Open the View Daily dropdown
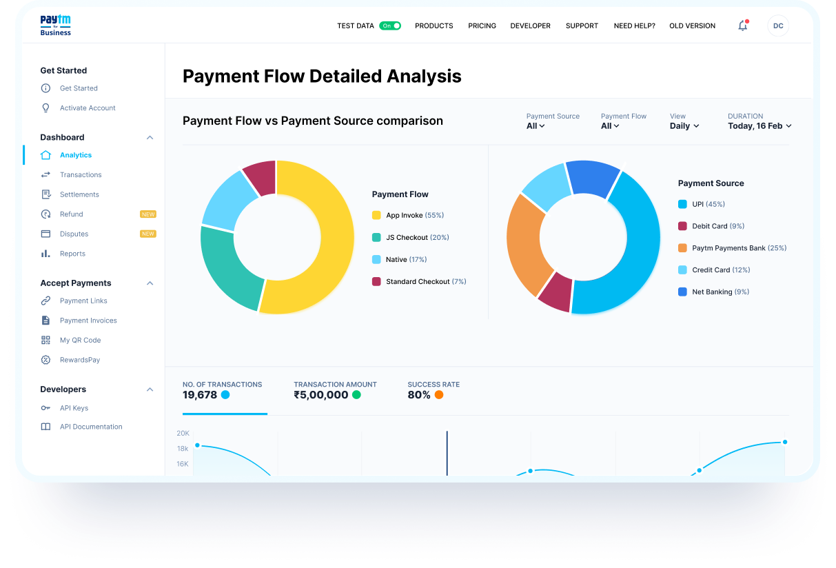Image resolution: width=836 pixels, height=568 pixels. pyautogui.click(x=684, y=126)
